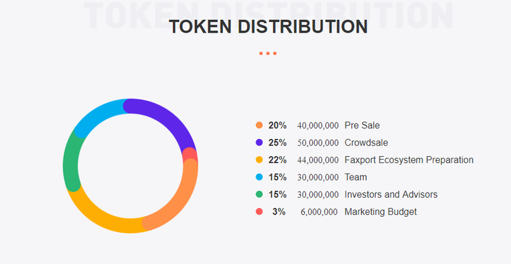Select green Investors and Advisors legend dot
The width and height of the screenshot is (511, 264).
click(259, 194)
